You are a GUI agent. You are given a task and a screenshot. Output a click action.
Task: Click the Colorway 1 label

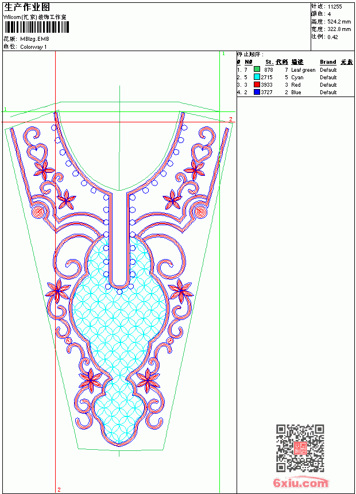click(33, 47)
